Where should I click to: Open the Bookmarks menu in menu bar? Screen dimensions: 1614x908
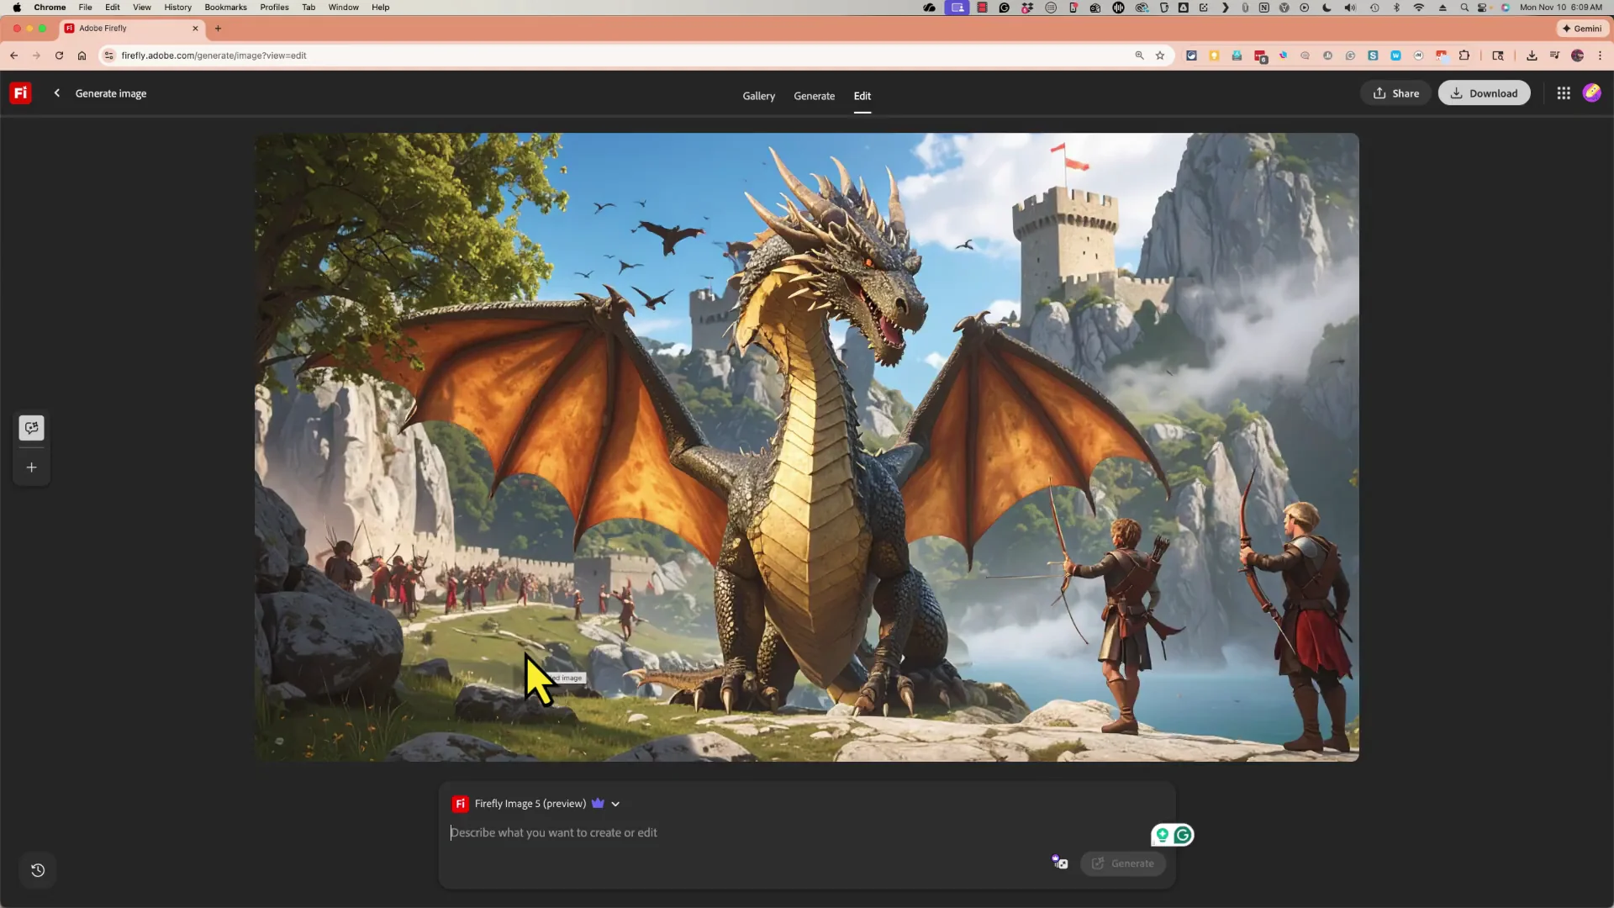click(225, 7)
